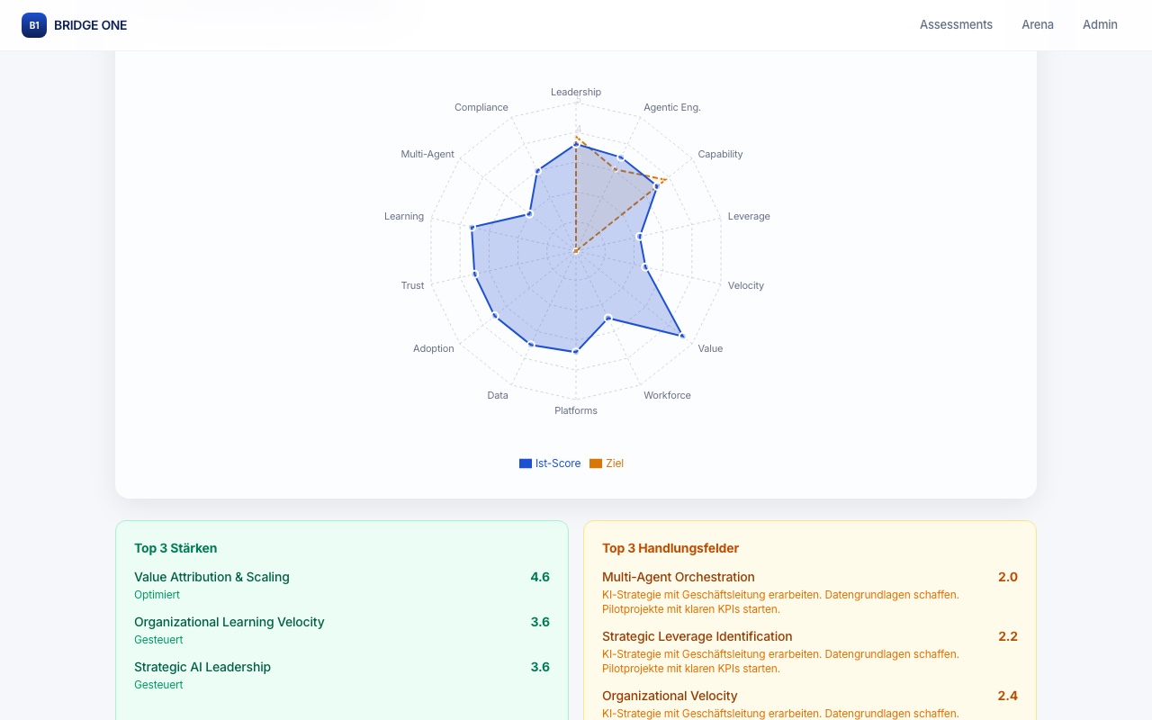Viewport: 1152px width, 720px height.
Task: Select Multi-Agent Orchestration row
Action: 810,592
